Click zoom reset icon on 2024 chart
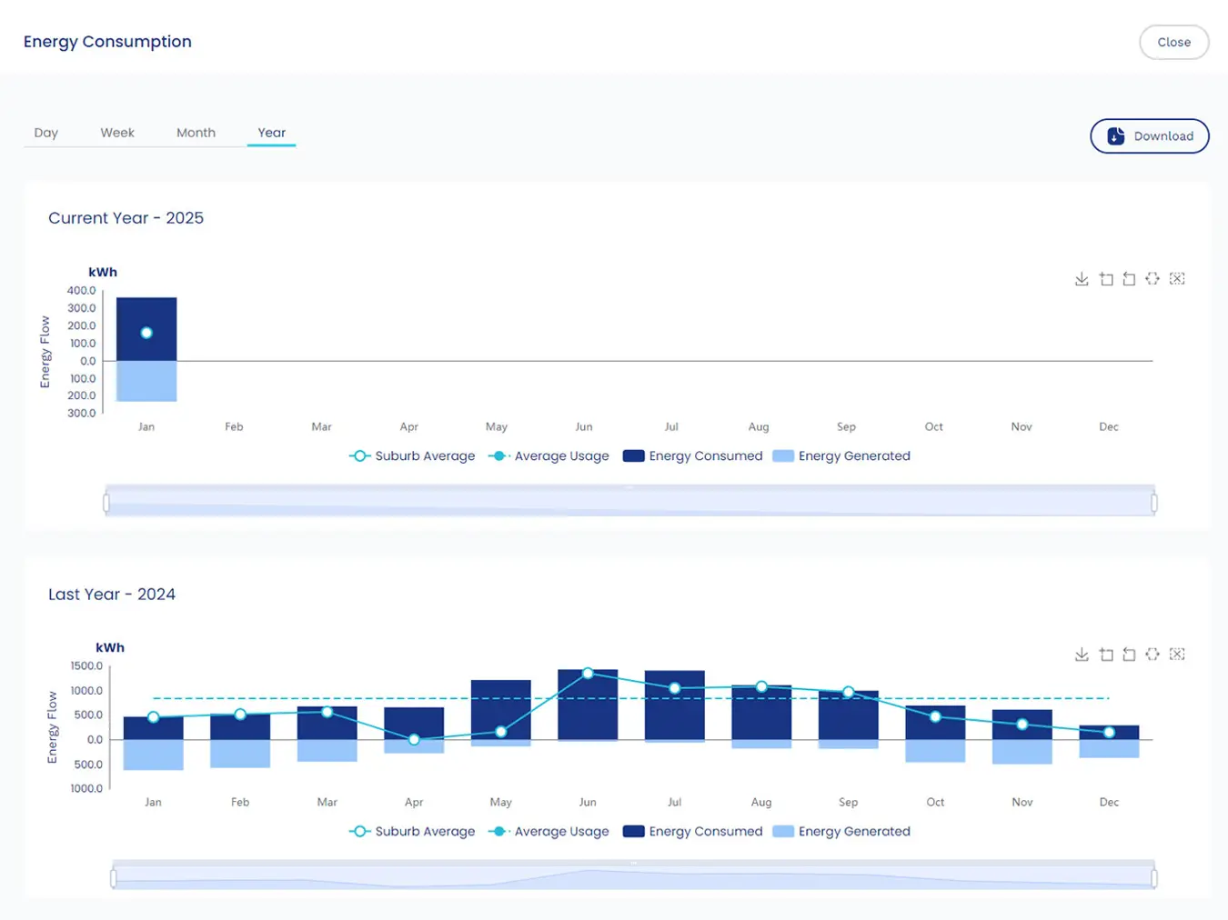1228x920 pixels. click(1129, 655)
